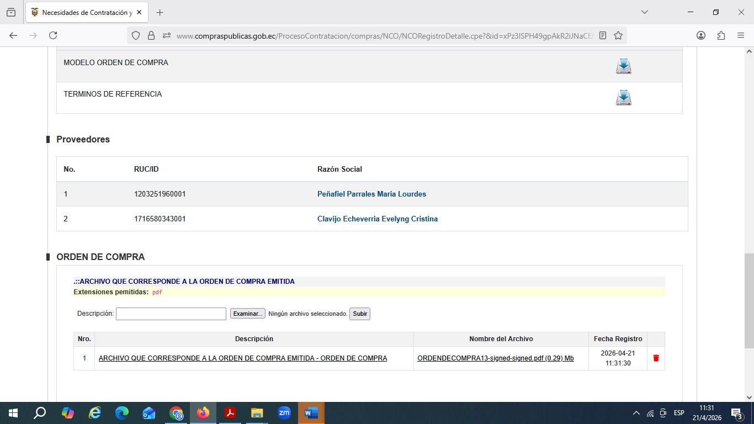Open supplier Peñafiel Parrales Maria Lourdes link
754x424 pixels.
(x=371, y=194)
